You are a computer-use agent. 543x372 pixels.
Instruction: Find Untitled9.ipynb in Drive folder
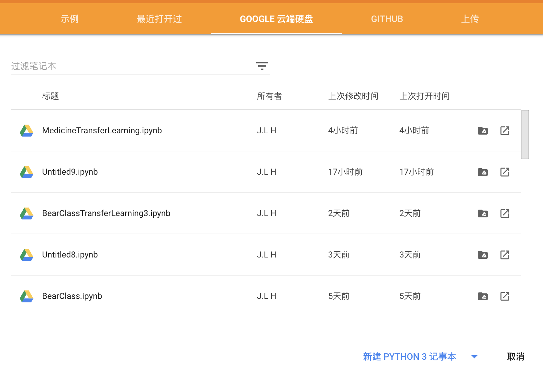(x=483, y=172)
